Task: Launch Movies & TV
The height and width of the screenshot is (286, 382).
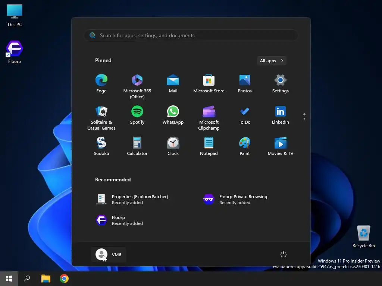Action: pos(281,146)
